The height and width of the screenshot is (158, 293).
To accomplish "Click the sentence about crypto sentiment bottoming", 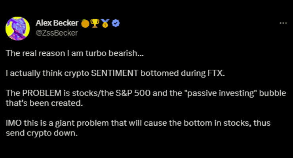I will point(115,73).
